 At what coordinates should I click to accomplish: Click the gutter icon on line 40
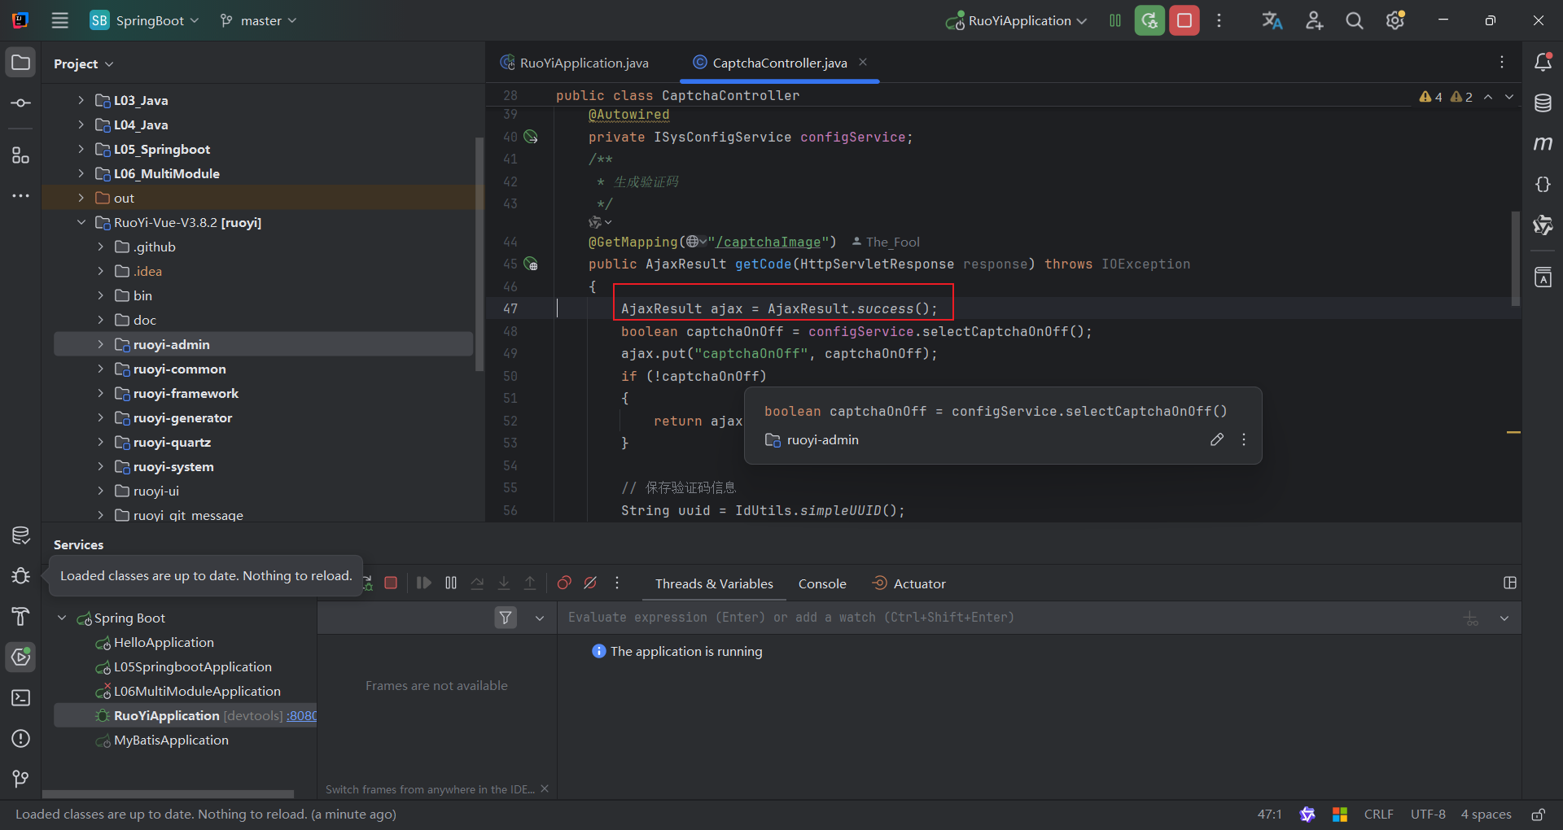(531, 137)
